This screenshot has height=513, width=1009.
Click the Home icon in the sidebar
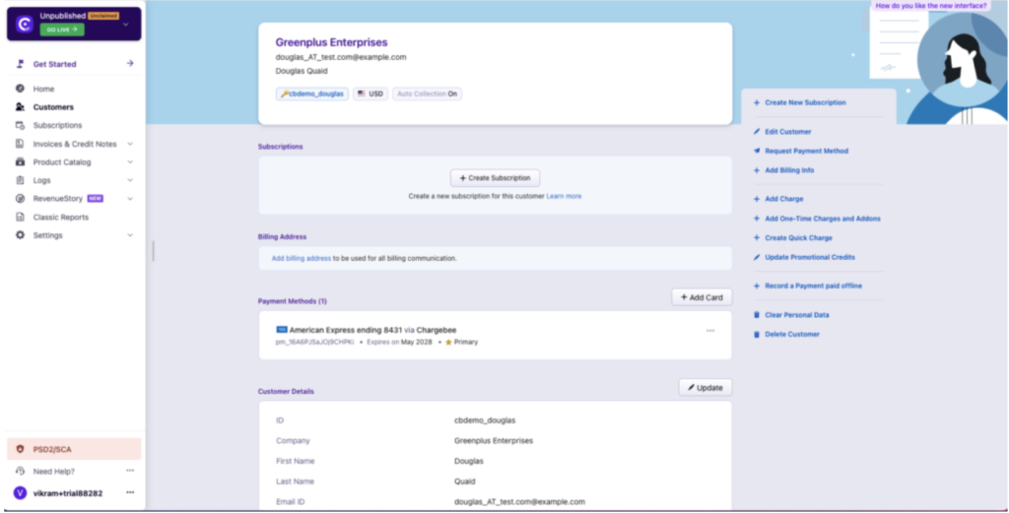20,89
